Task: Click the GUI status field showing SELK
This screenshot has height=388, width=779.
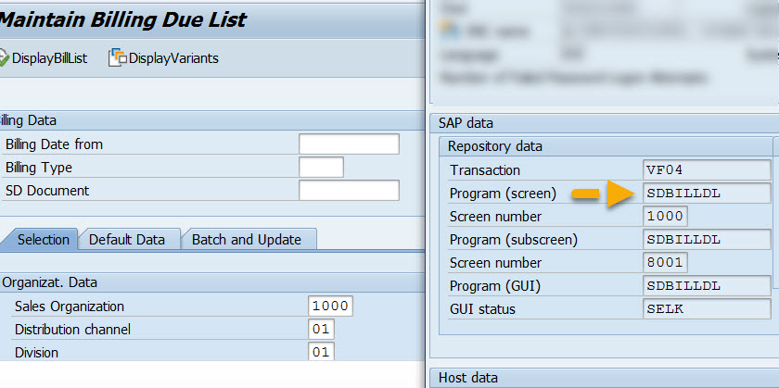Action: (x=707, y=309)
